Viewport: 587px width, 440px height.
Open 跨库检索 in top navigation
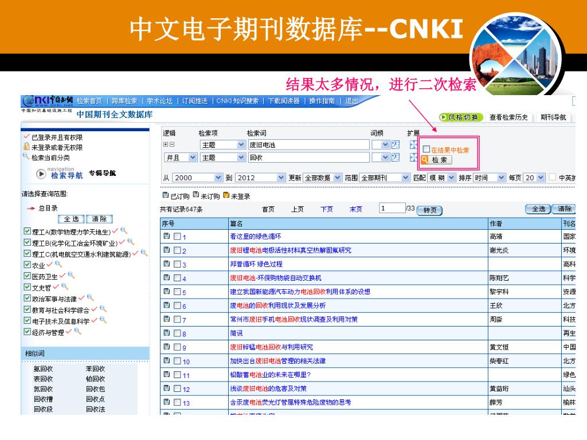coord(124,101)
